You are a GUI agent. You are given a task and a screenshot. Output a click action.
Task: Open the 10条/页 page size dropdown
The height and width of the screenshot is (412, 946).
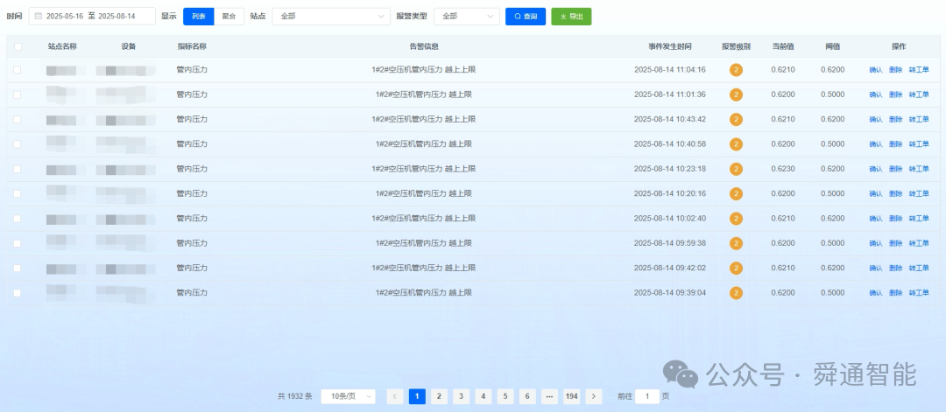348,396
